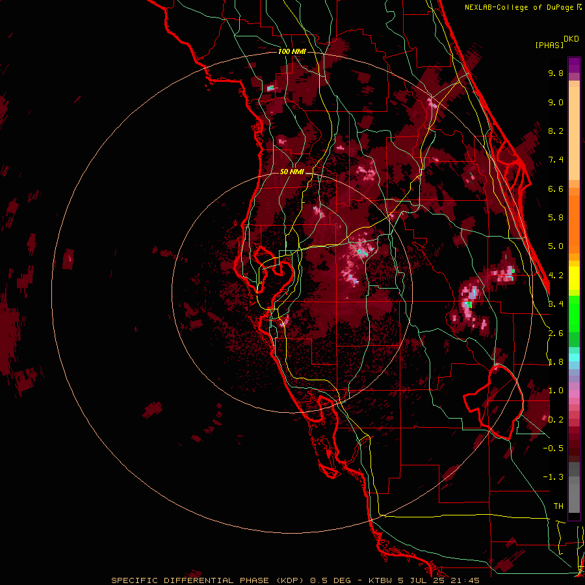Image resolution: width=585 pixels, height=585 pixels.
Task: Click the 6.6 value on the color scale
Action: 556,188
